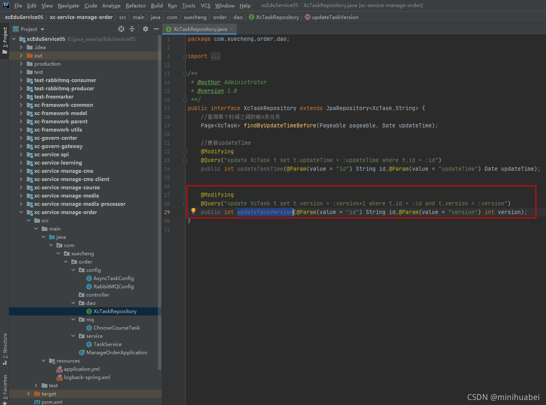Click the orange out folder icon

click(x=30, y=56)
